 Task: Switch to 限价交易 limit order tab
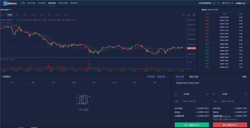(194, 77)
